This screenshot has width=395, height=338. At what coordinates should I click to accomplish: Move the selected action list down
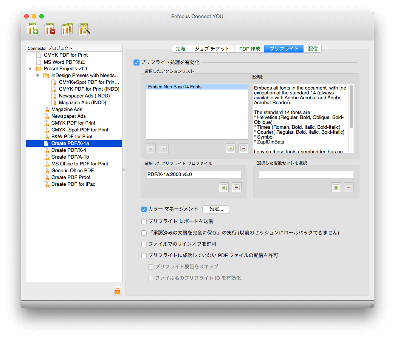[x=164, y=148]
